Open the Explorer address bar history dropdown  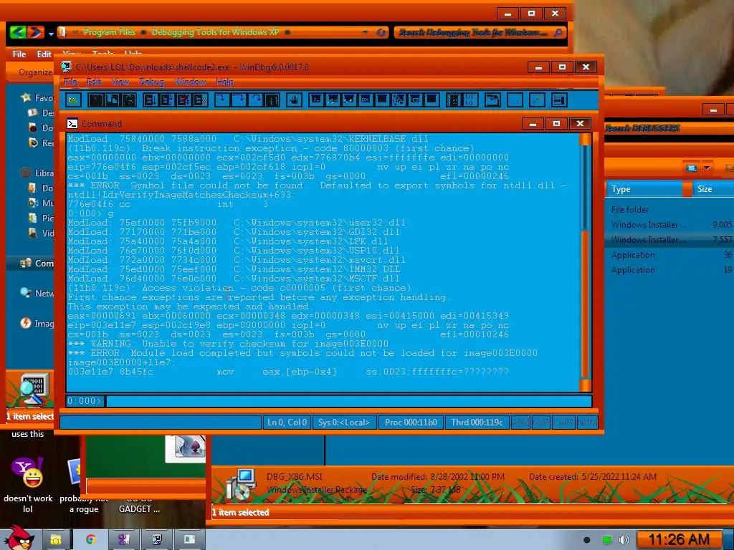(x=365, y=32)
